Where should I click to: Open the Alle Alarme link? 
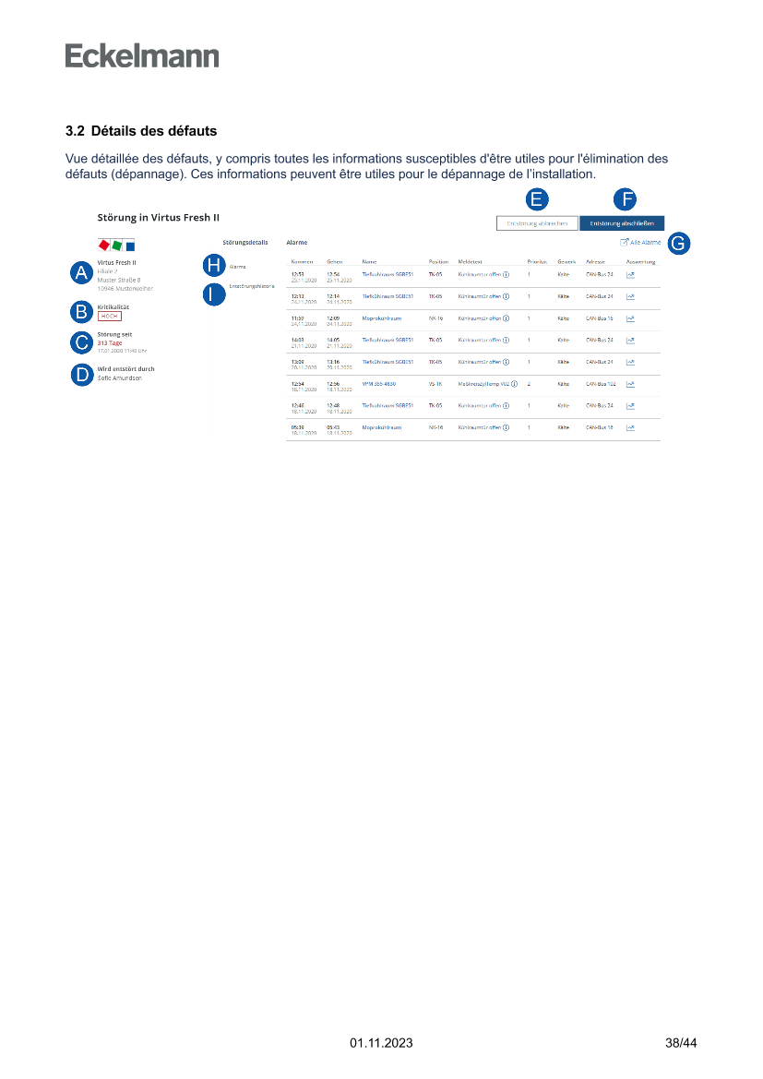coord(646,242)
